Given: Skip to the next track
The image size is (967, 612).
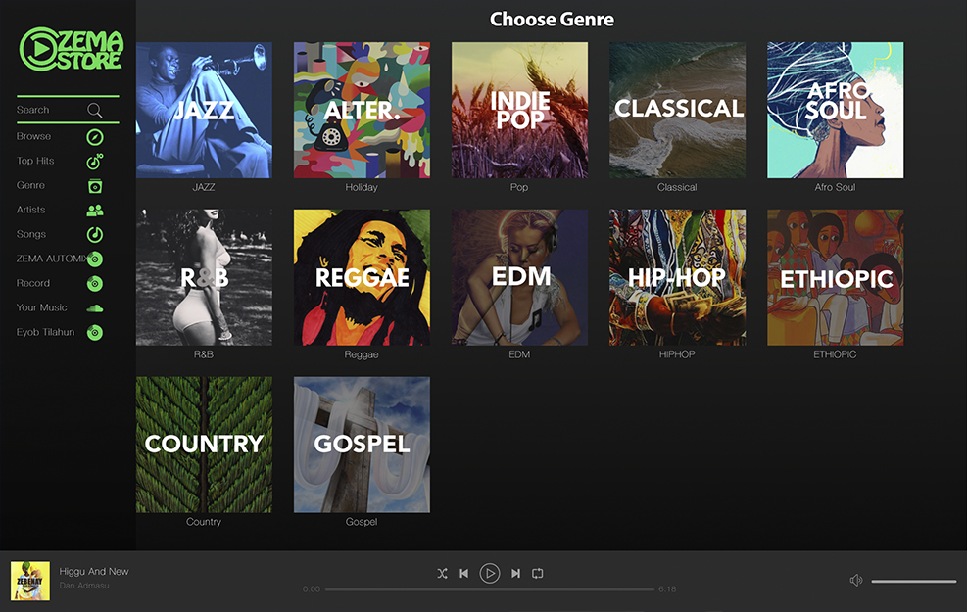Looking at the screenshot, I should tap(515, 574).
